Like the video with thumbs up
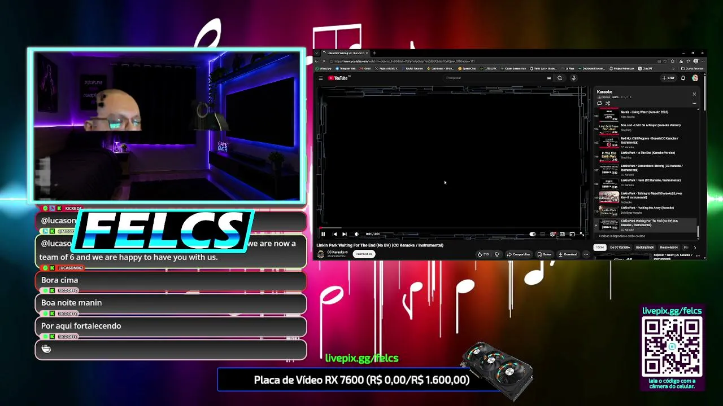The height and width of the screenshot is (406, 723). [482, 254]
